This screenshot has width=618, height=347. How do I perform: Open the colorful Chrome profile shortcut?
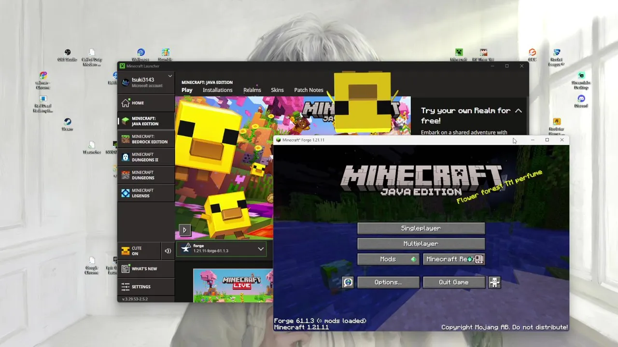click(42, 80)
